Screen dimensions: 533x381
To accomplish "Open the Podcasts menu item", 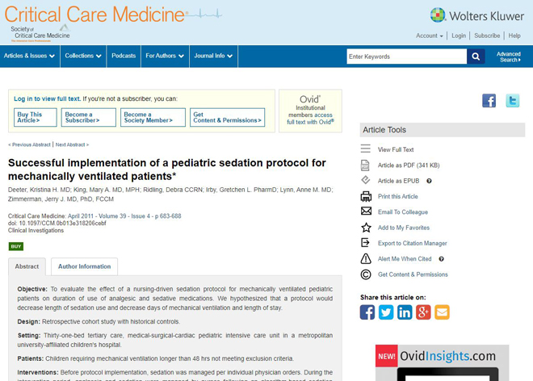I will pos(124,56).
